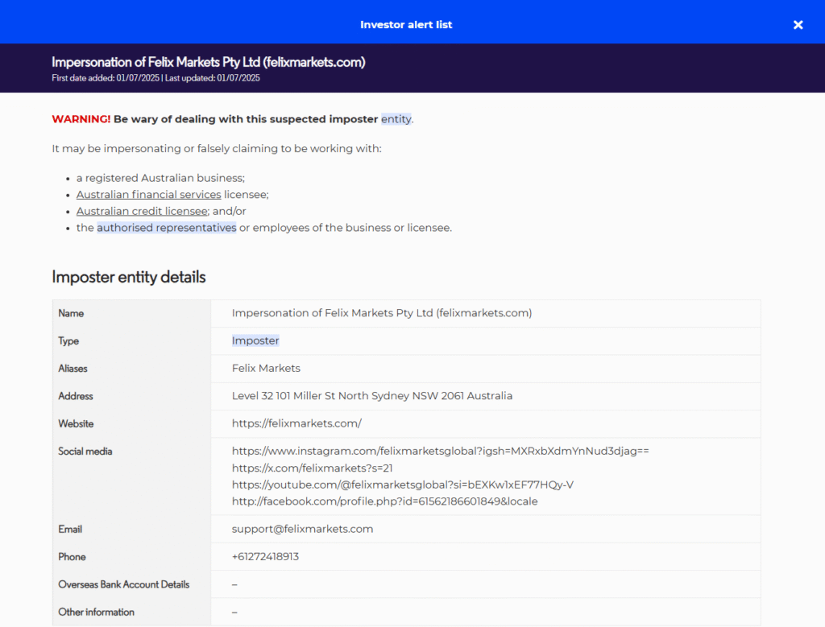This screenshot has height=627, width=825.
Task: Click the Imposter entity details heading
Action: (129, 277)
